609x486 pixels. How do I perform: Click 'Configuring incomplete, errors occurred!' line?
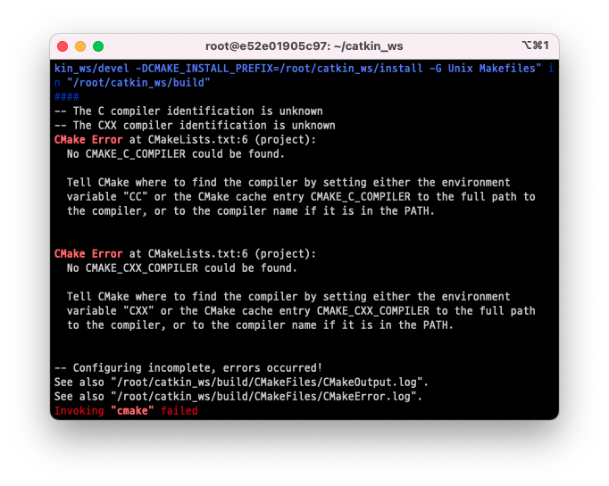pyautogui.click(x=188, y=367)
